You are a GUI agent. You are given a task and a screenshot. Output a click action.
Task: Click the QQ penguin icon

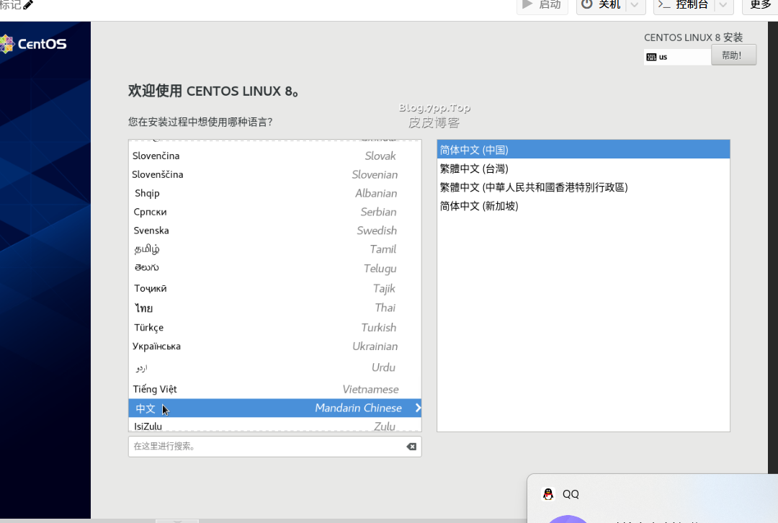[547, 493]
